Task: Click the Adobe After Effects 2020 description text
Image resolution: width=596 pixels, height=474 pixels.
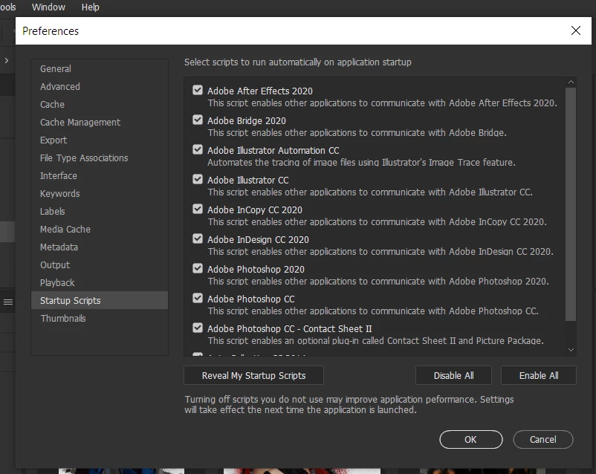Action: pyautogui.click(x=382, y=103)
